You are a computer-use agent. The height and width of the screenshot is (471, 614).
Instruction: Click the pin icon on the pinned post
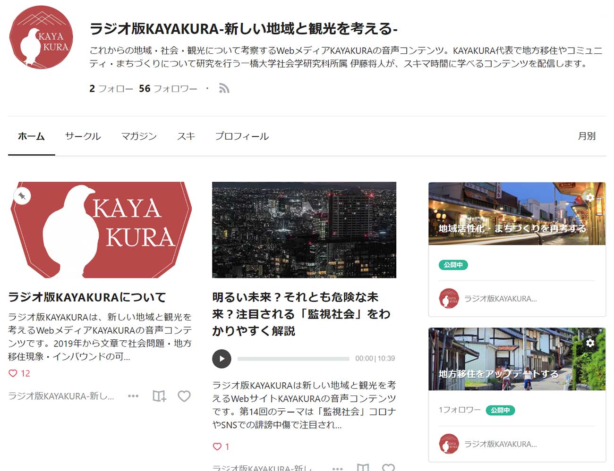[22, 195]
